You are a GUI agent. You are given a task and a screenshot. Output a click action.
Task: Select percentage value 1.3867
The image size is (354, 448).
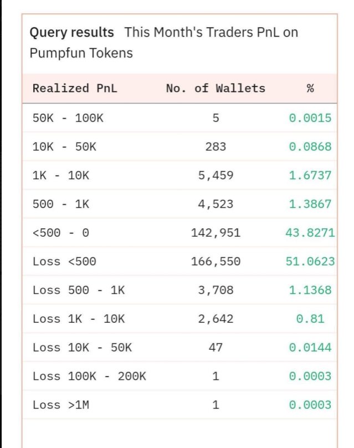(310, 204)
